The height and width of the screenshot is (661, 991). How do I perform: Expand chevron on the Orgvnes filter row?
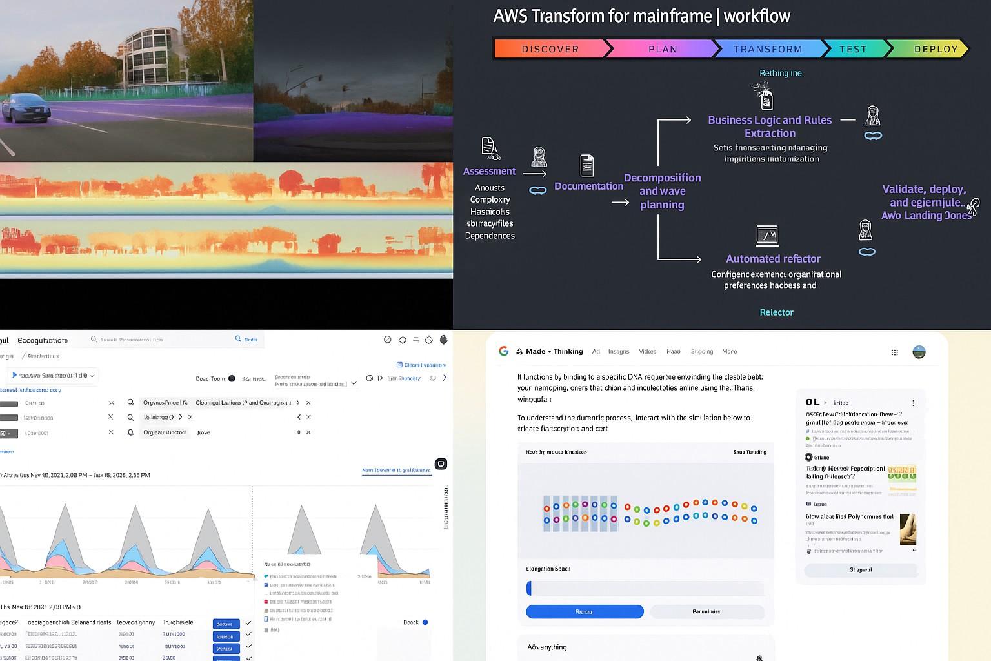(297, 403)
